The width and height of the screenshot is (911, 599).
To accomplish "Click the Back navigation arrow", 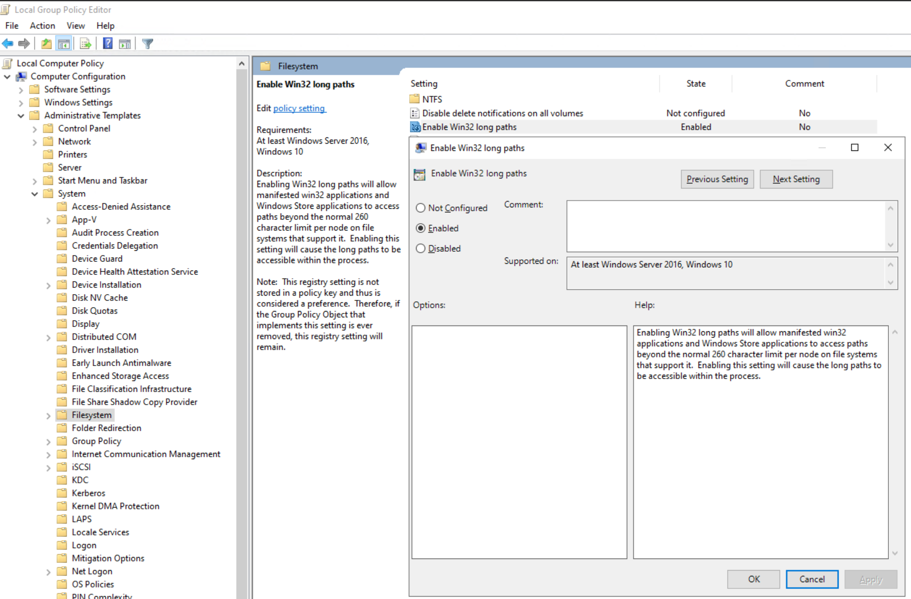I will pos(8,43).
